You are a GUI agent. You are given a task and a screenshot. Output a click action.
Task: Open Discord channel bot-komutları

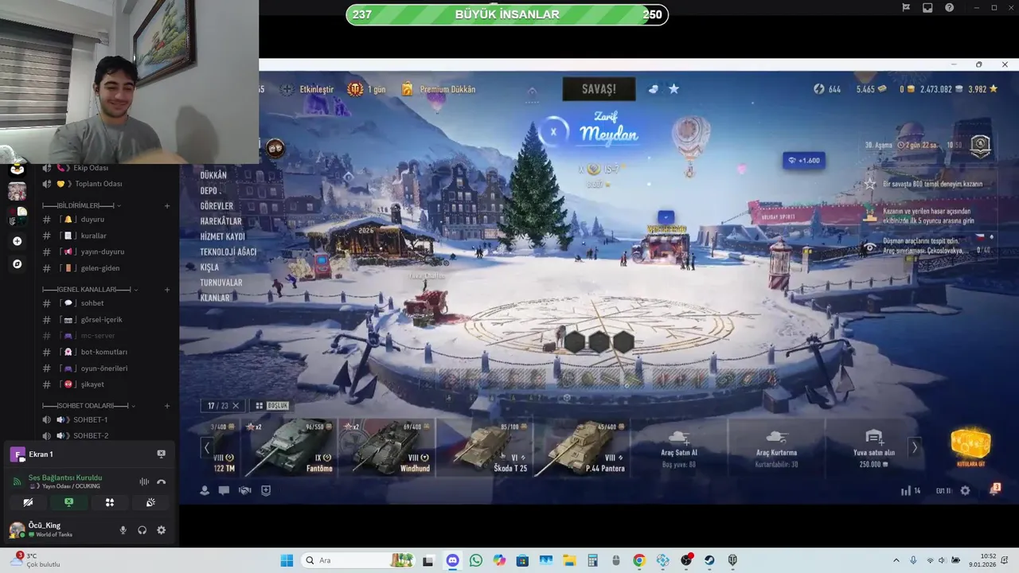pos(103,352)
